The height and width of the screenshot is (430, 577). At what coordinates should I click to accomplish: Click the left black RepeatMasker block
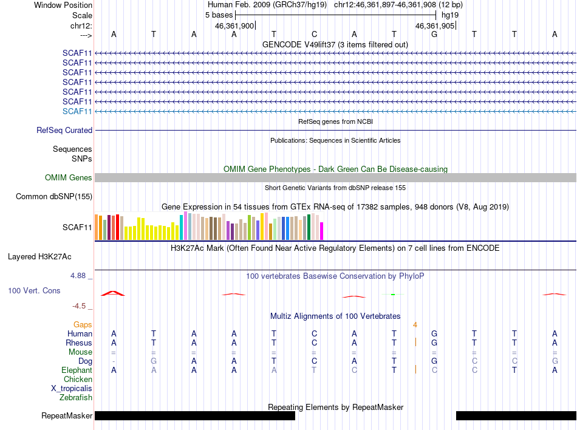[195, 415]
